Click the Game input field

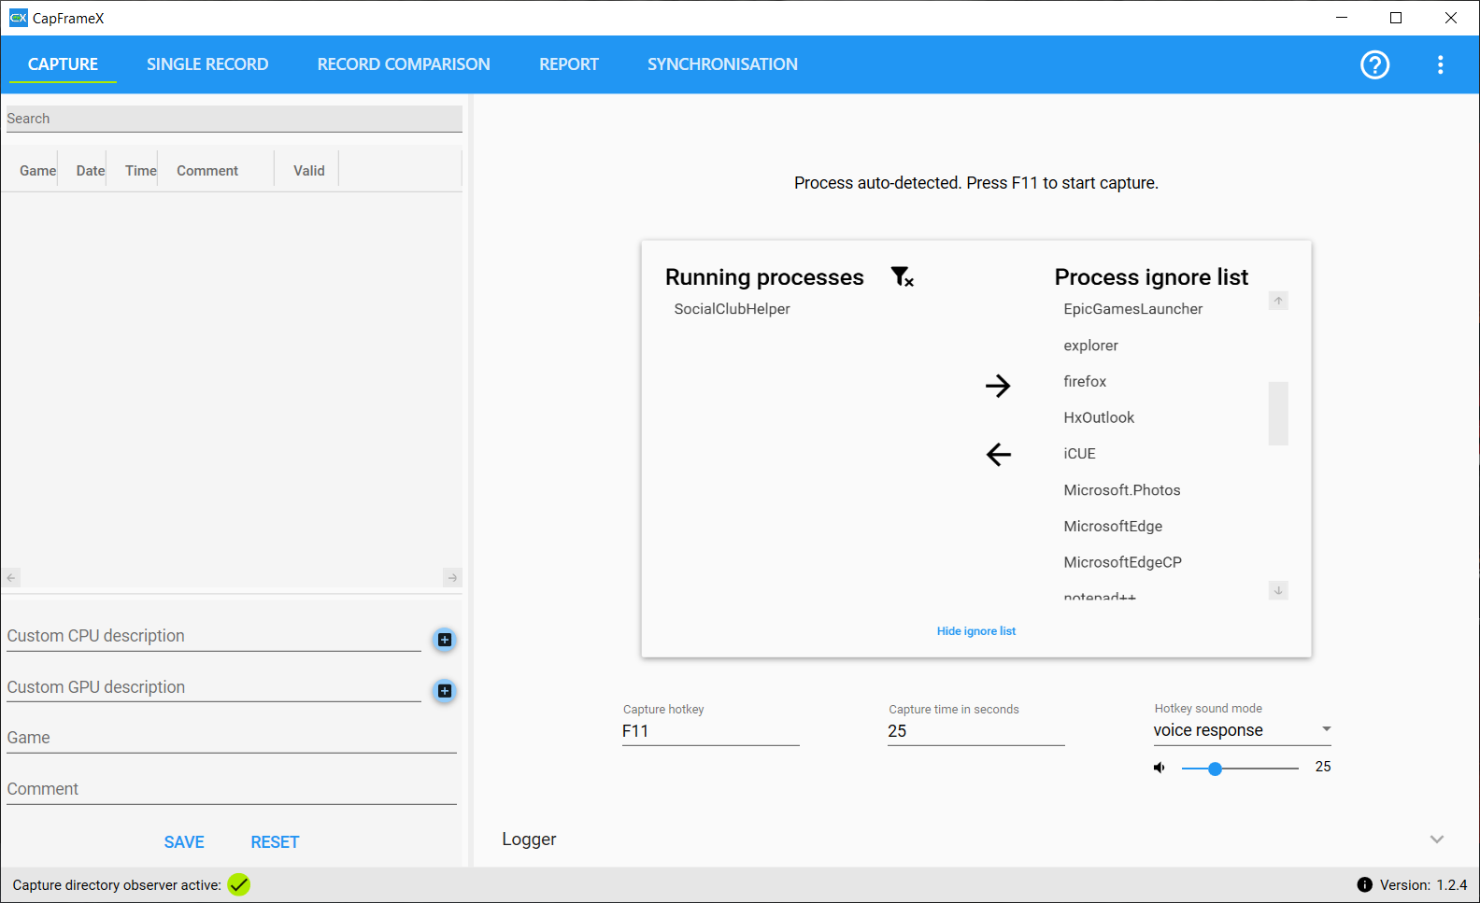(232, 738)
